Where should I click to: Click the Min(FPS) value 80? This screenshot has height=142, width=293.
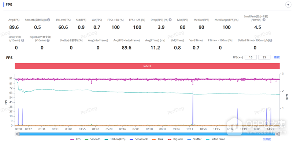(x=182, y=27)
